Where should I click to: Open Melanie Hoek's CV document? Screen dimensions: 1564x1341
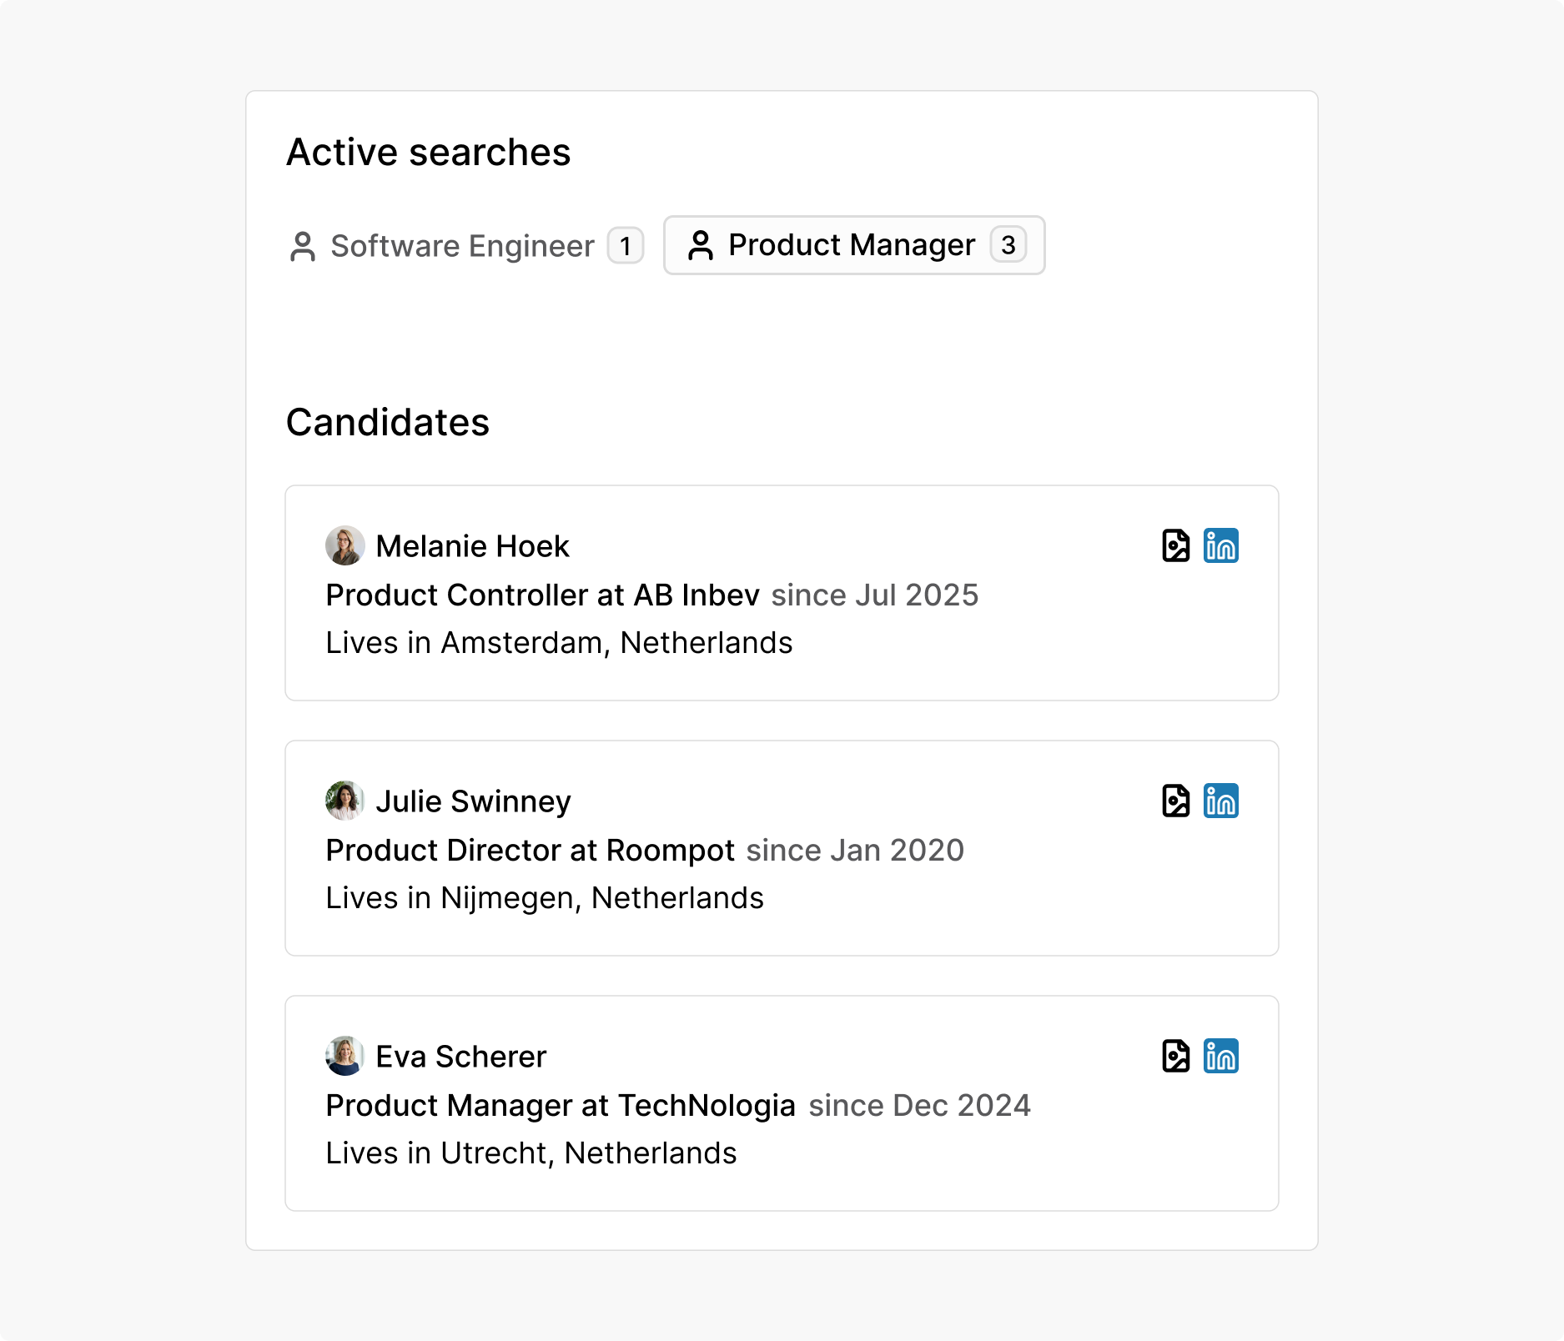point(1175,546)
